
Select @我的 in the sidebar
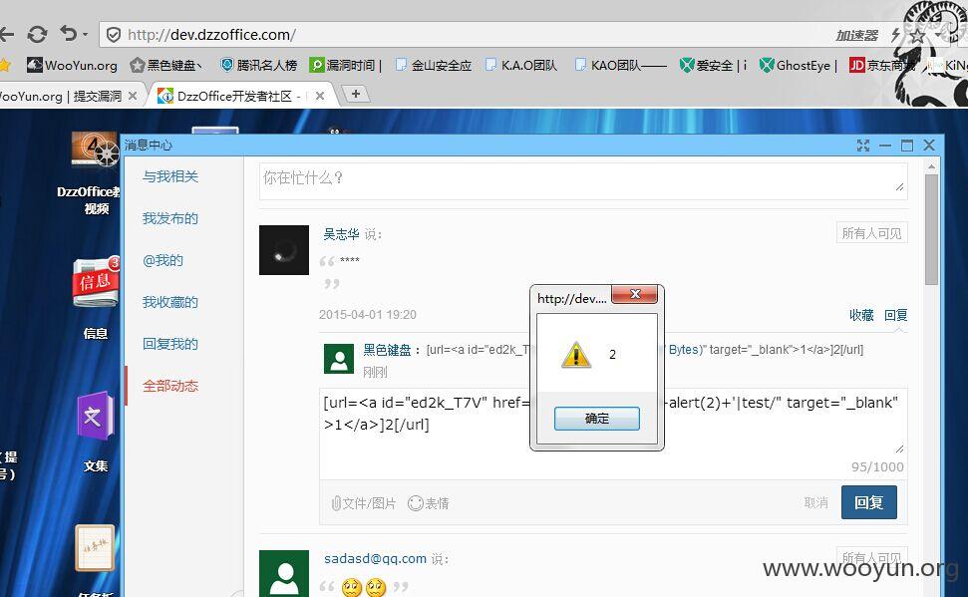pyautogui.click(x=162, y=260)
